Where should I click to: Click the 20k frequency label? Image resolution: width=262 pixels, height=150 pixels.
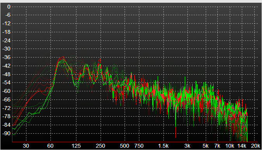point(256,146)
